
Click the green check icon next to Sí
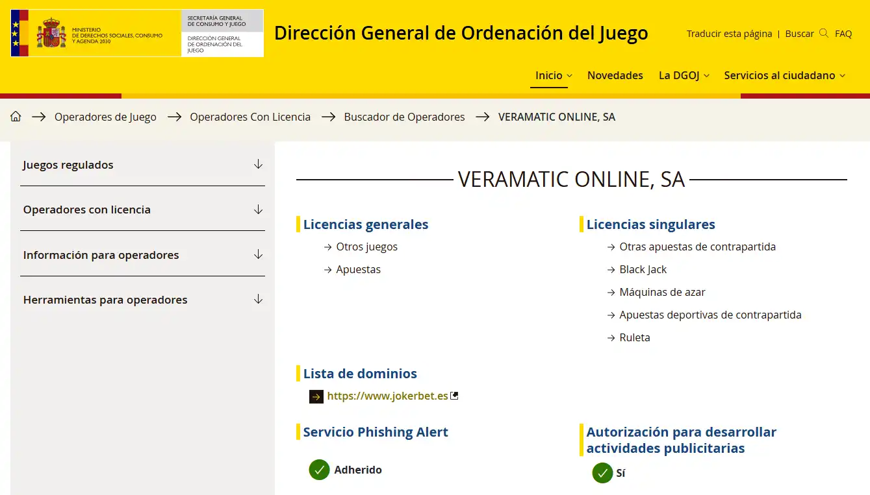tap(602, 473)
